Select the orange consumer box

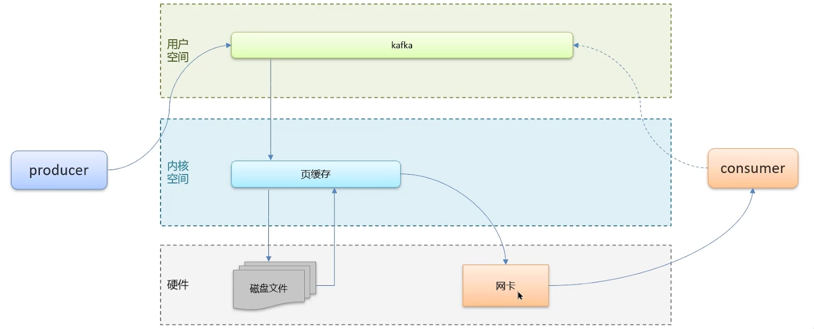point(752,168)
